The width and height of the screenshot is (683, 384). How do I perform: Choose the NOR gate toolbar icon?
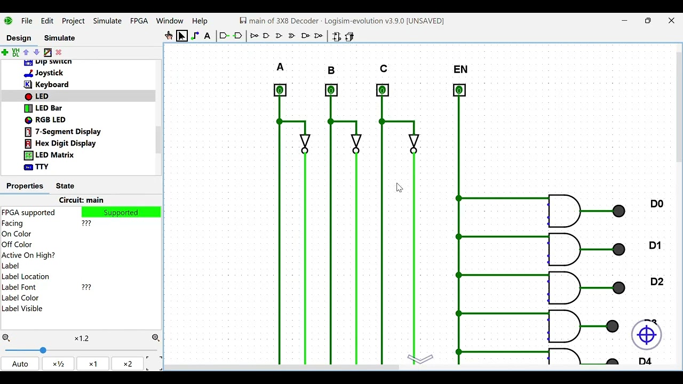point(319,36)
